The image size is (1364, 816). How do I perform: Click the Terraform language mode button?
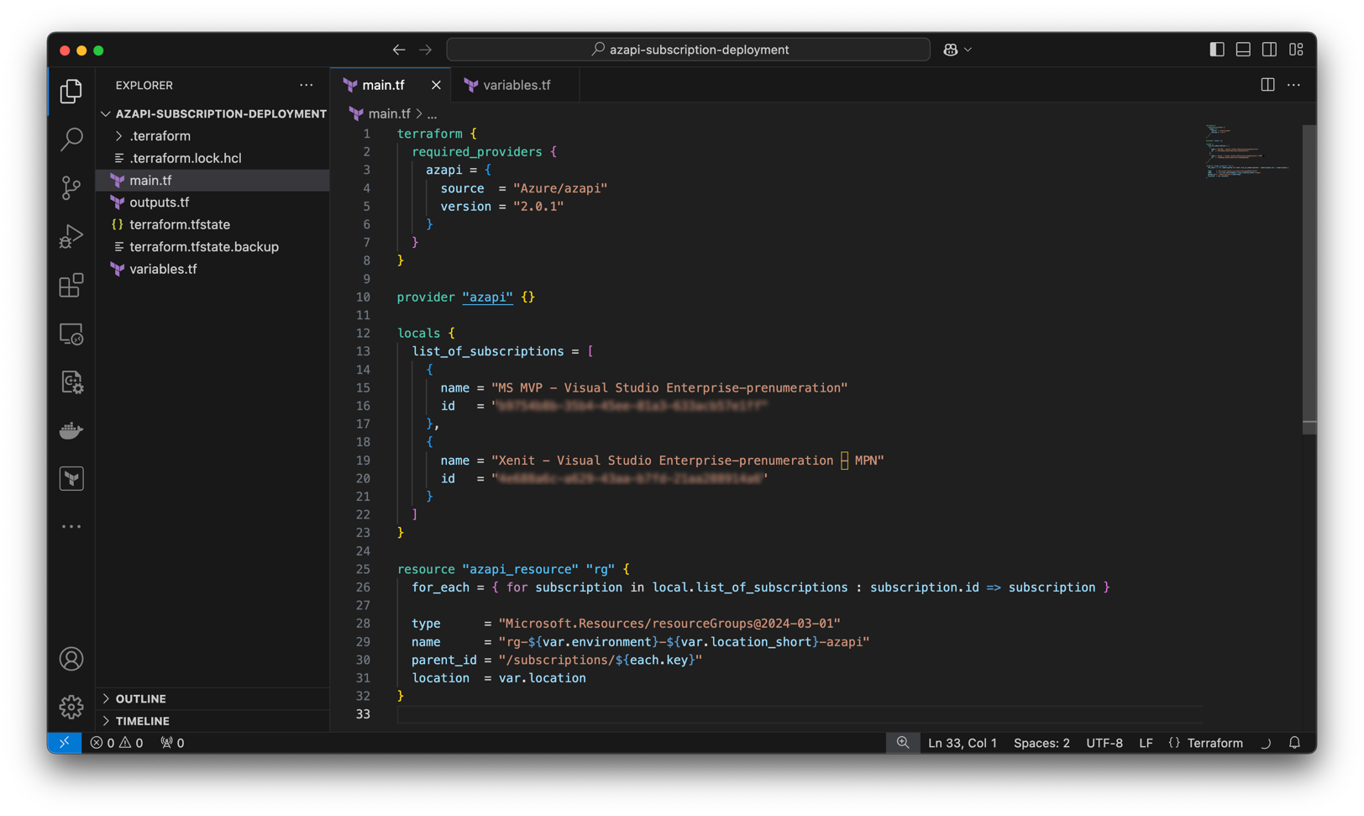coord(1214,743)
